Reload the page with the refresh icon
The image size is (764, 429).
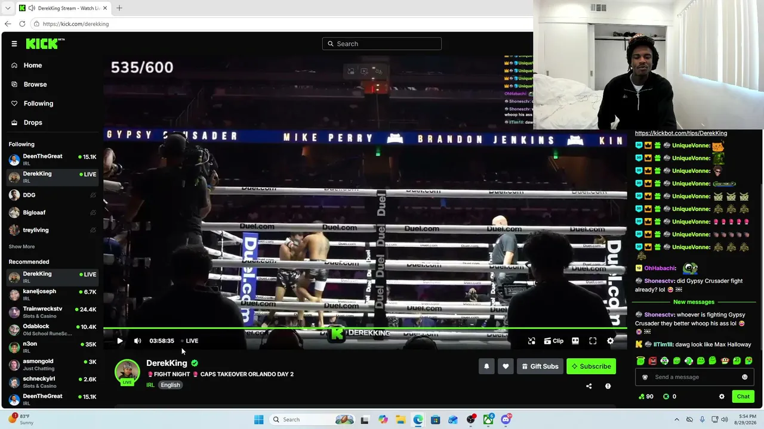(22, 24)
